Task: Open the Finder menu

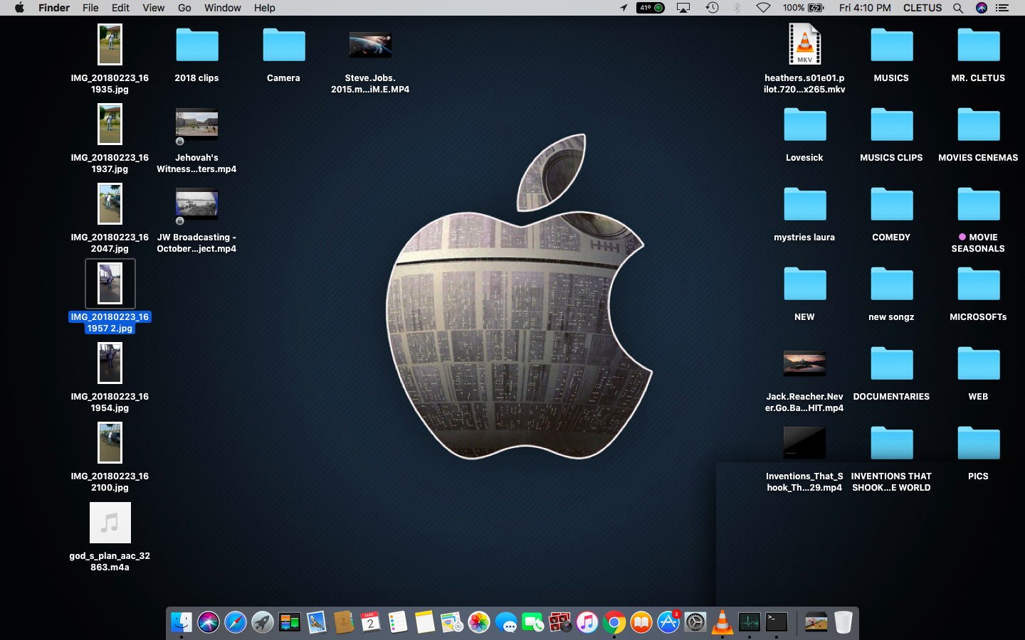Action: [54, 8]
